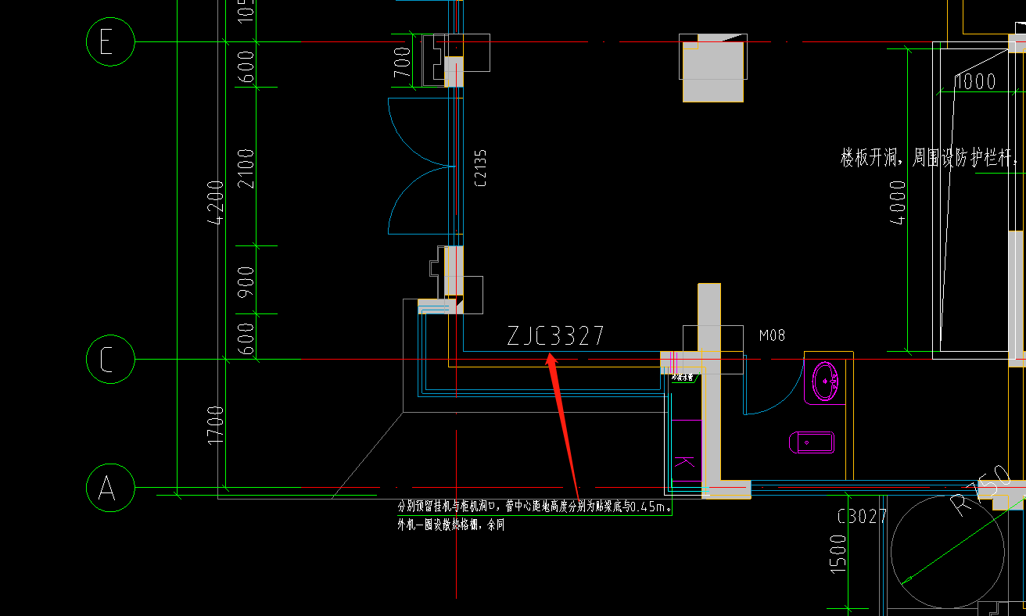Select the magenta K symbol
The height and width of the screenshot is (616, 1026).
click(x=683, y=463)
